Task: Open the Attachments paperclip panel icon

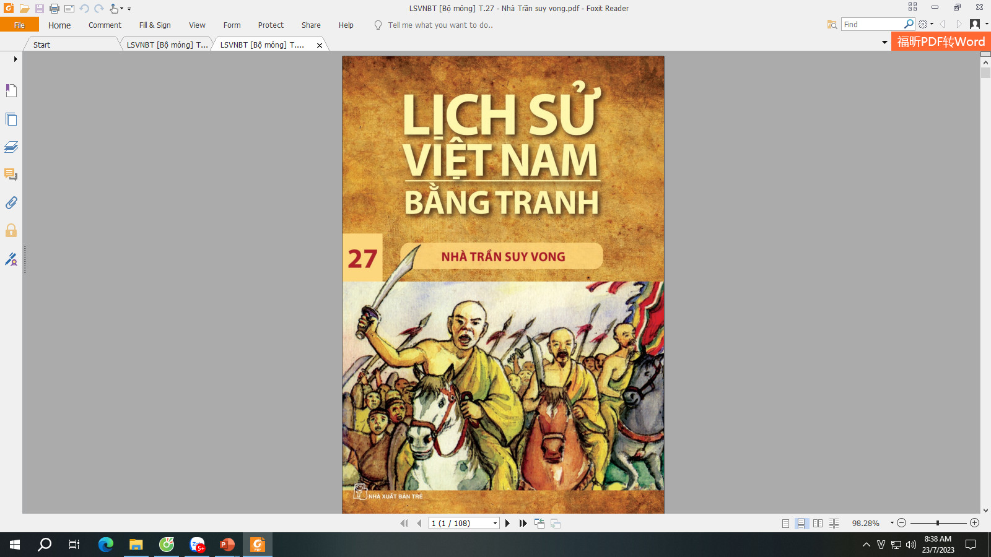Action: [11, 202]
